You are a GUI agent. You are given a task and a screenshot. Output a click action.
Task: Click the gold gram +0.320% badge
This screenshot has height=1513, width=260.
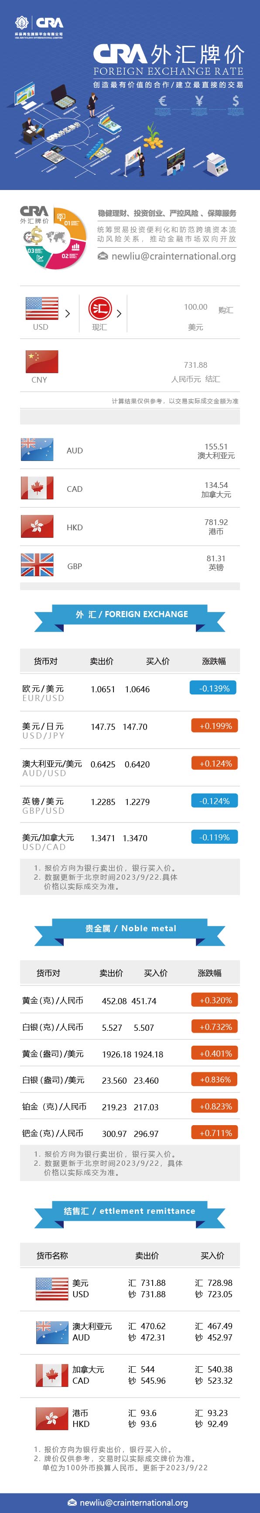(x=215, y=1000)
